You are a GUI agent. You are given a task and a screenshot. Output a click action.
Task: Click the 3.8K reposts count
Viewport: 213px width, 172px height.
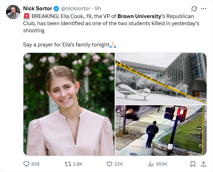click(77, 164)
